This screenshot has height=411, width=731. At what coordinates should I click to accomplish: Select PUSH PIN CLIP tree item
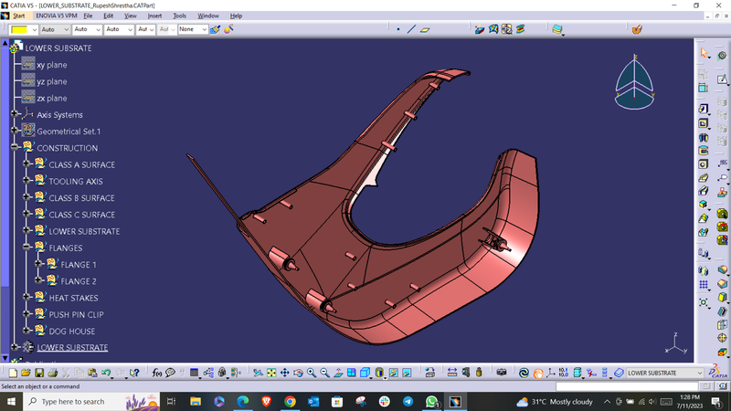76,314
